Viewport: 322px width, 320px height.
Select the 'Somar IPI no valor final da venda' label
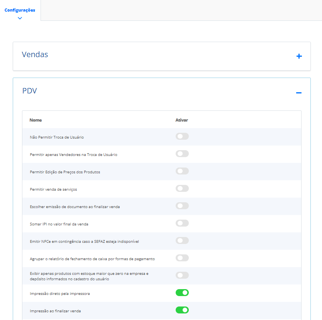tap(59, 224)
